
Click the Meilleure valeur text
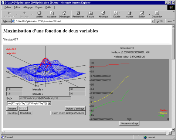[x=129, y=57]
